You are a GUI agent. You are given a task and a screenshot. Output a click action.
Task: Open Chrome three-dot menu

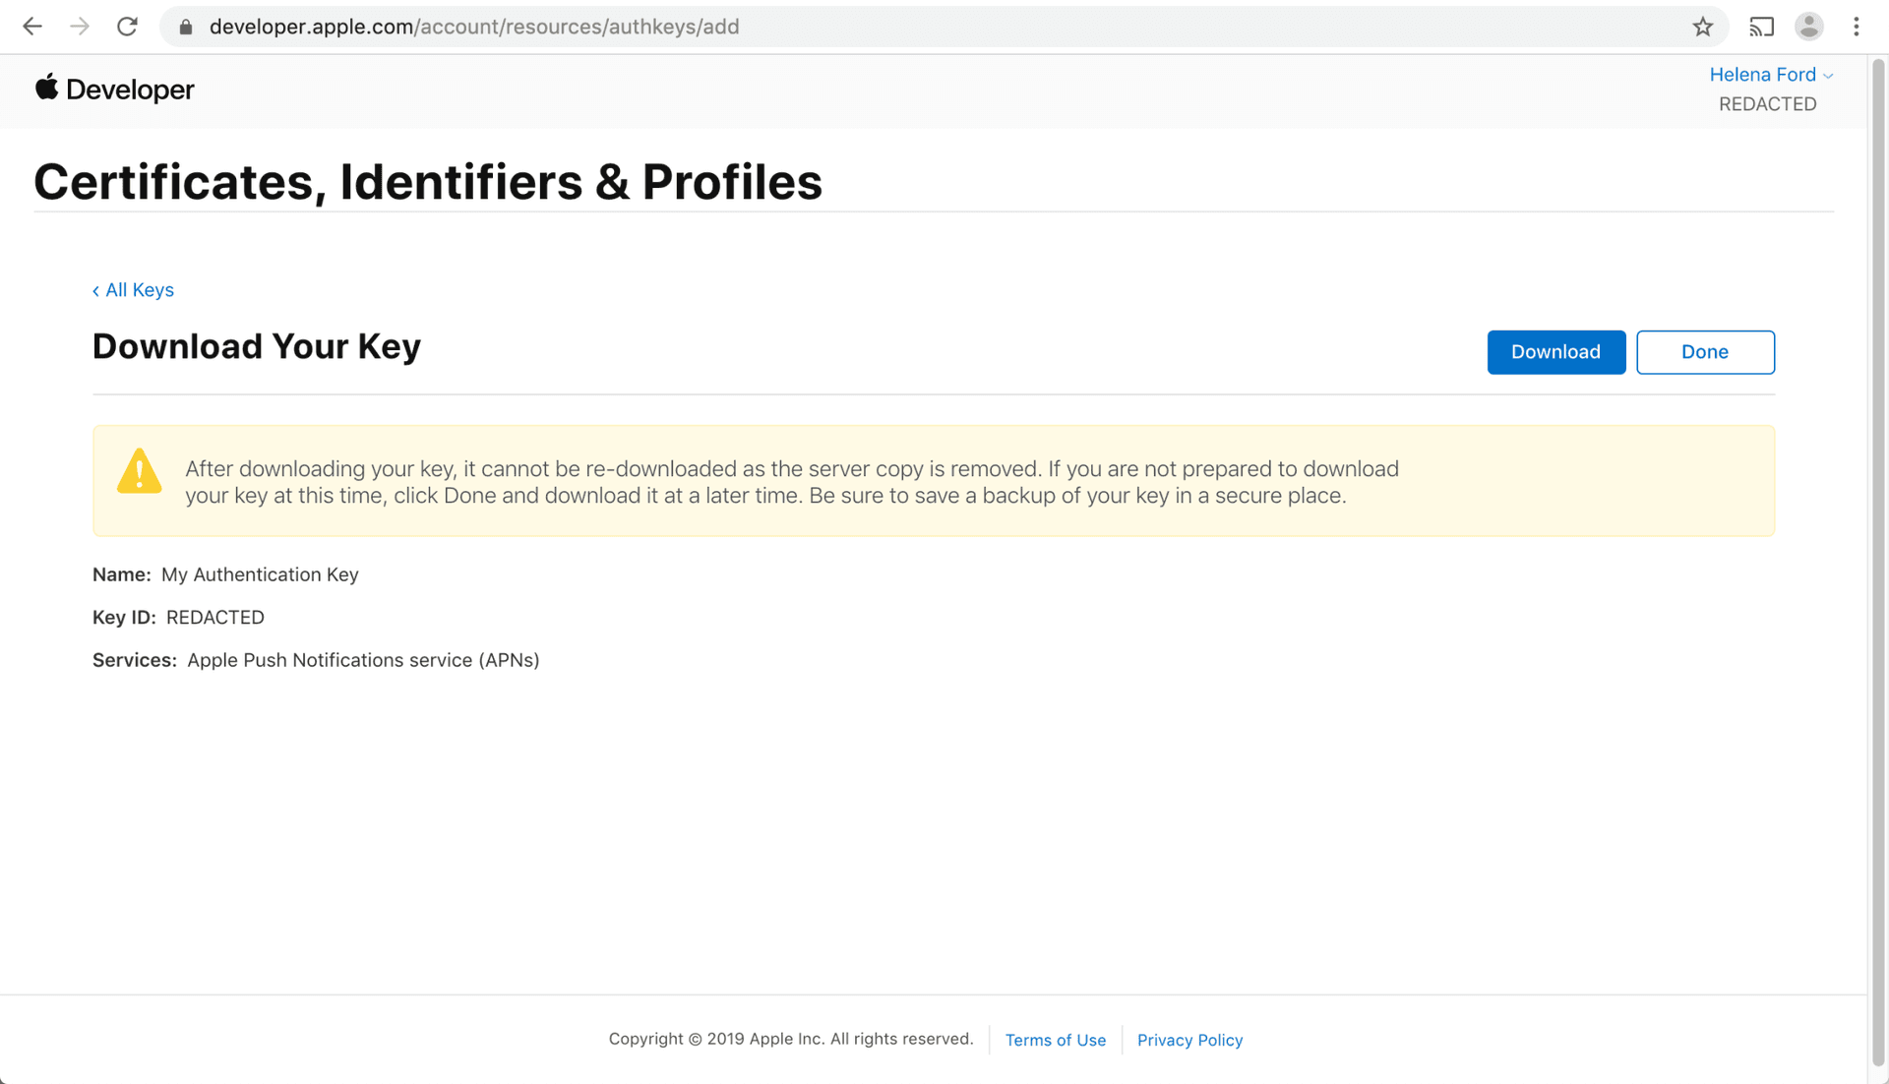tap(1857, 27)
